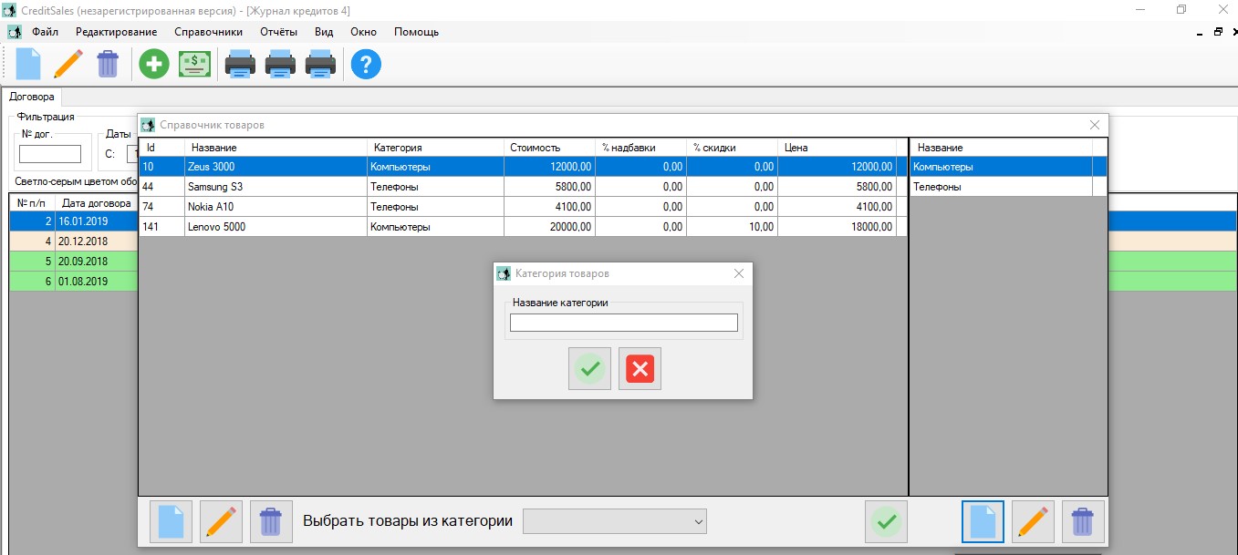Screen dimensions: 1238x555
Task: Select the Lenovo 5000 product row
Action: coord(523,227)
